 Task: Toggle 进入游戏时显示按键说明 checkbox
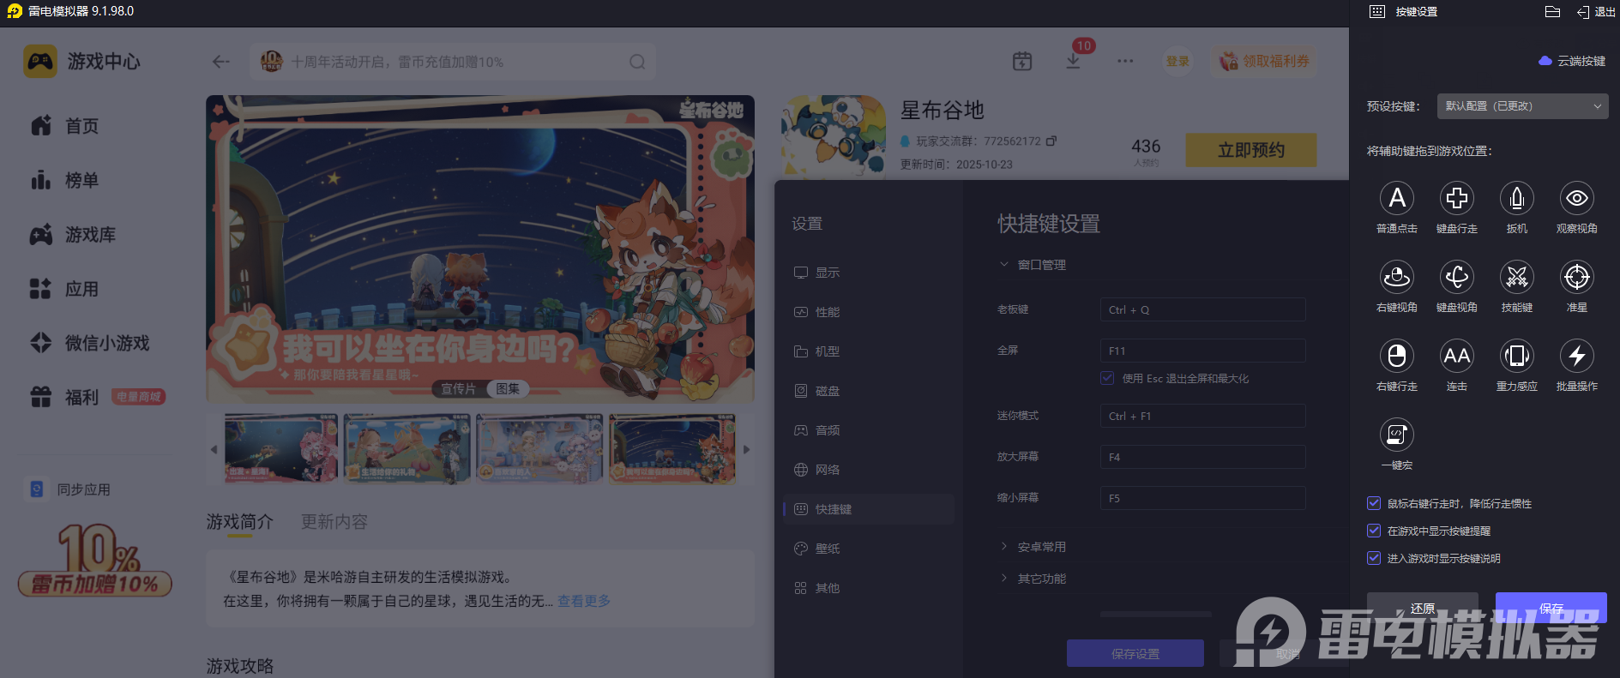point(1374,558)
